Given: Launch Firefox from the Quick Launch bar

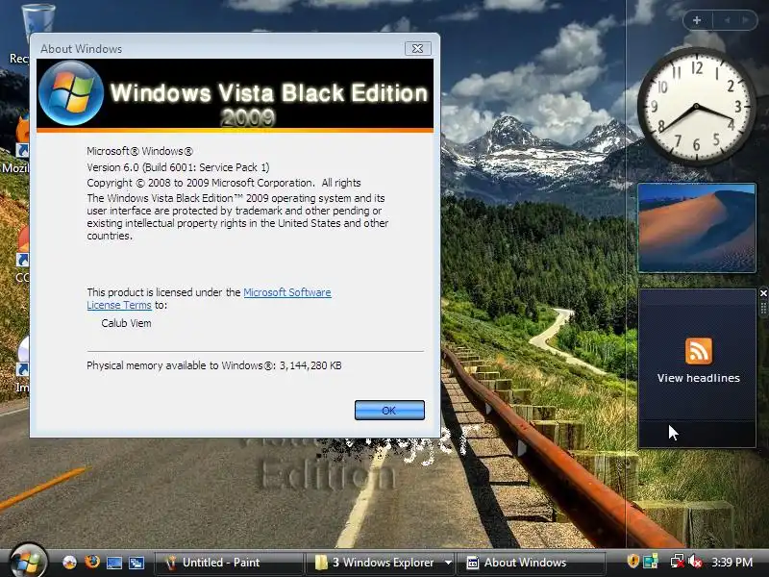Looking at the screenshot, I should (91, 563).
